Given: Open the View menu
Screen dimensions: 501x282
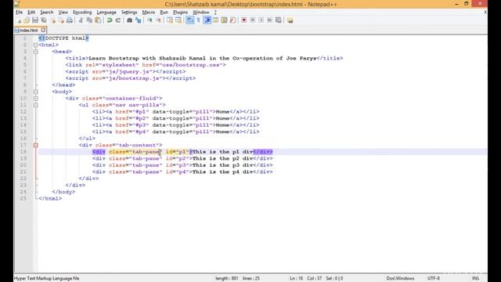Looking at the screenshot, I should (63, 13).
